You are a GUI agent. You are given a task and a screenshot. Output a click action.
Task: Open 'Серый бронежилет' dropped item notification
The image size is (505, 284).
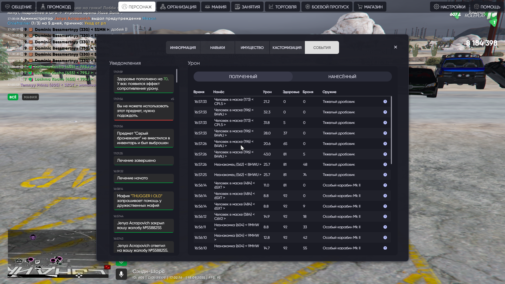click(x=144, y=138)
